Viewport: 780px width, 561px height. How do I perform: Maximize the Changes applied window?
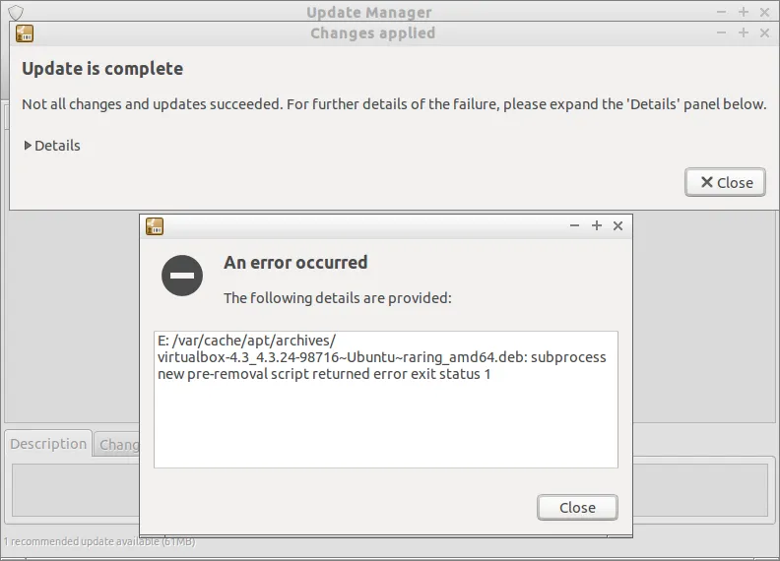744,32
